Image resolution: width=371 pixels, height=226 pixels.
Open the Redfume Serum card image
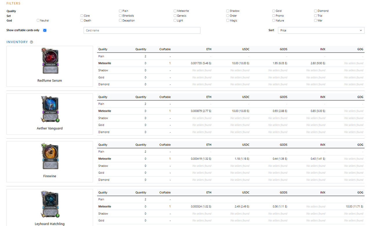50,61
